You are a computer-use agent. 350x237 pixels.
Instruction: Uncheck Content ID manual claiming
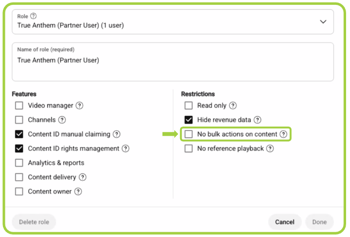pos(19,134)
